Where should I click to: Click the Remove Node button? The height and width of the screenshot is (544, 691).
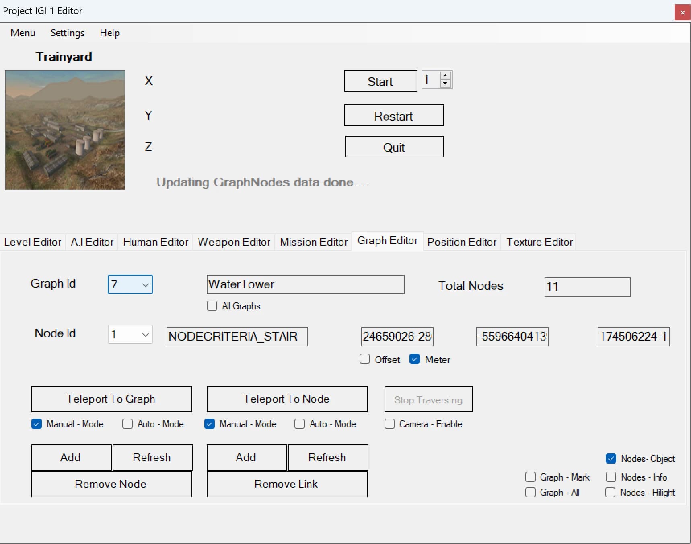(x=111, y=484)
